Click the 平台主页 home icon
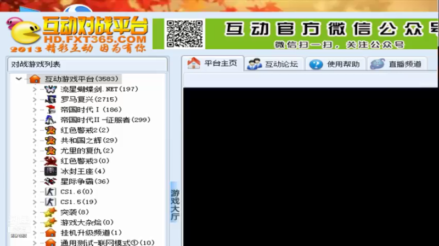 194,63
